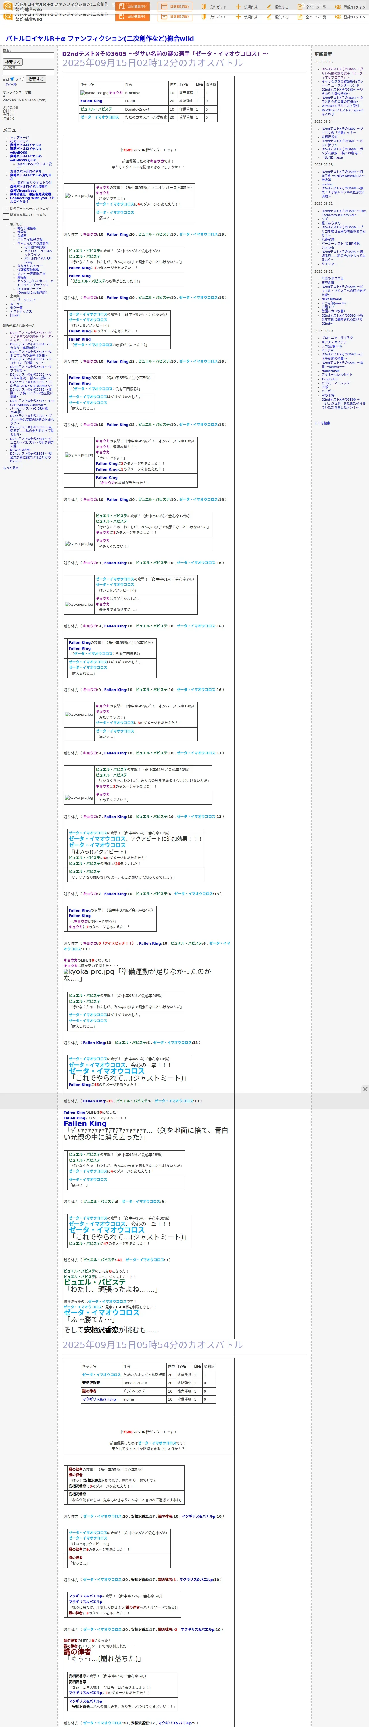The image size is (369, 1727).
Task: Click ここを編集 link in right sidebar
Action: tap(322, 423)
